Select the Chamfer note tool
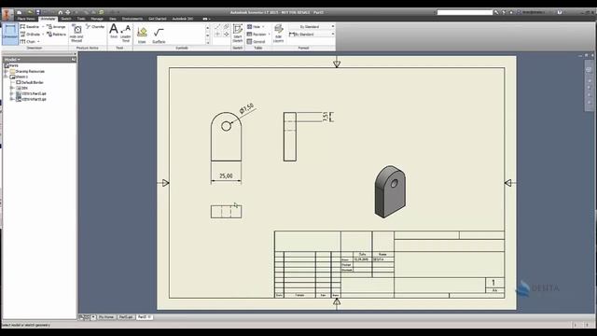The height and width of the screenshot is (336, 597). (95, 27)
